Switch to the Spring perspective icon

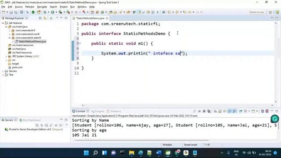pos(277,12)
